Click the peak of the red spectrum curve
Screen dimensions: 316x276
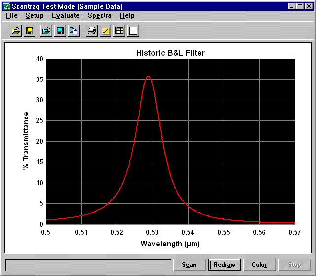[x=148, y=76]
